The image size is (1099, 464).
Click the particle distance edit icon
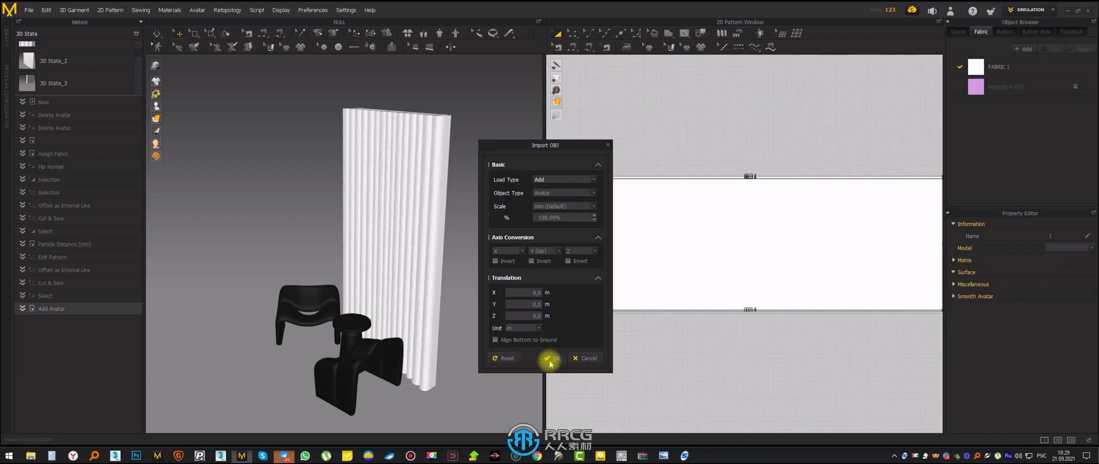click(x=33, y=244)
